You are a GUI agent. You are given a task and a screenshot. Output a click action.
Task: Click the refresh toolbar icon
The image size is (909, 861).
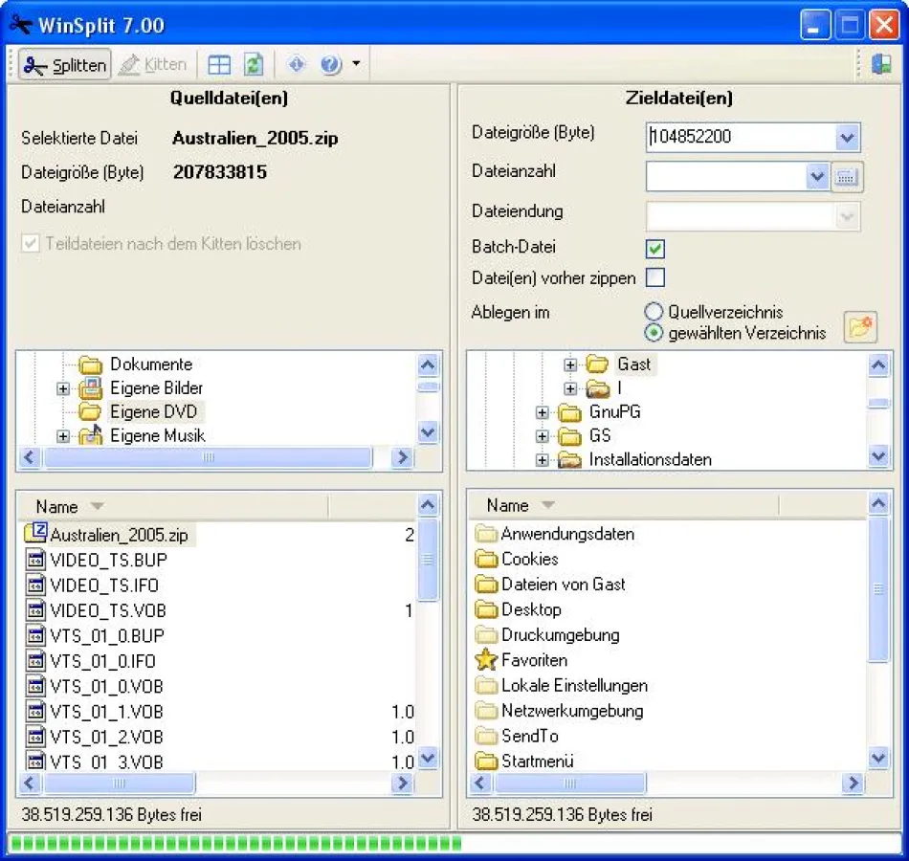253,63
